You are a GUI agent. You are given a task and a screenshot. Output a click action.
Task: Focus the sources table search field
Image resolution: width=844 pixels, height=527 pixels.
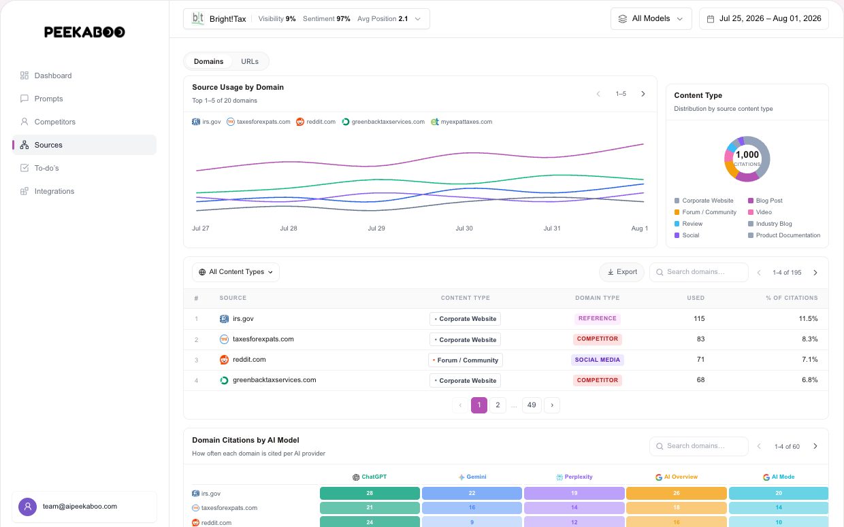pos(699,272)
